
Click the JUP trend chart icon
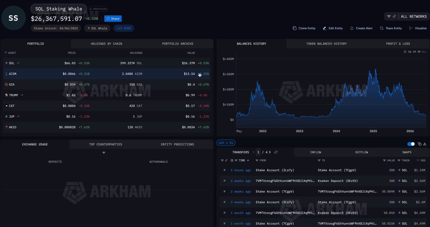point(18,117)
